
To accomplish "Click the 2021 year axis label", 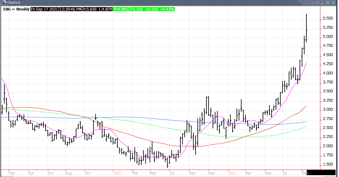I will (232, 173).
